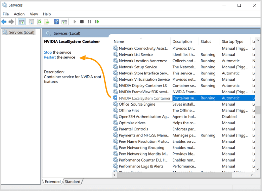Select Network Store Interface Service row
The width and height of the screenshot is (262, 191).
coord(184,73)
